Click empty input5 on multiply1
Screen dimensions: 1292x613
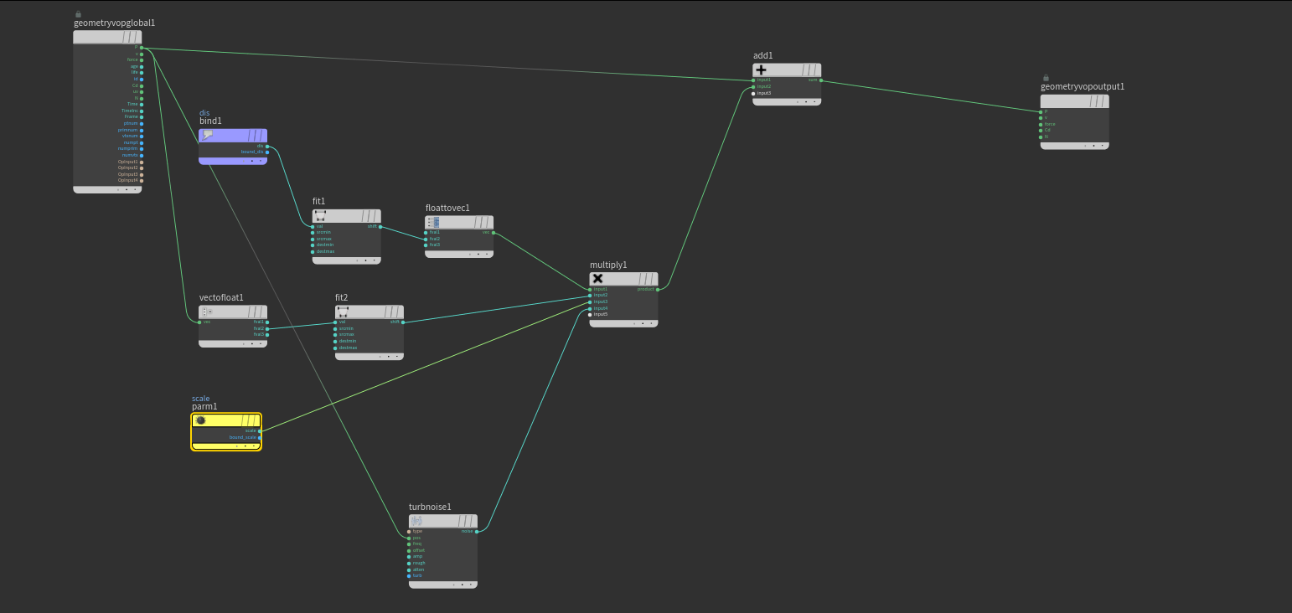pos(590,315)
